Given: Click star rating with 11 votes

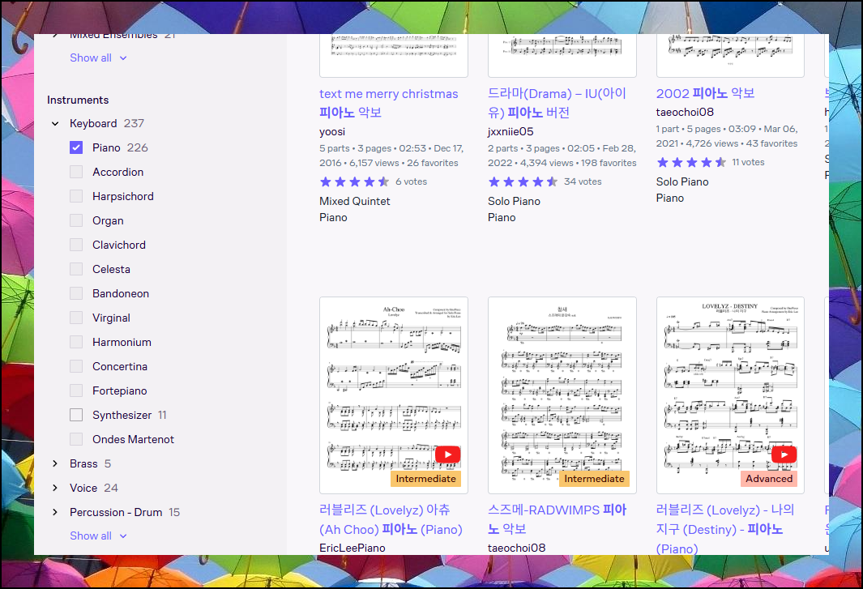Looking at the screenshot, I should tap(690, 162).
